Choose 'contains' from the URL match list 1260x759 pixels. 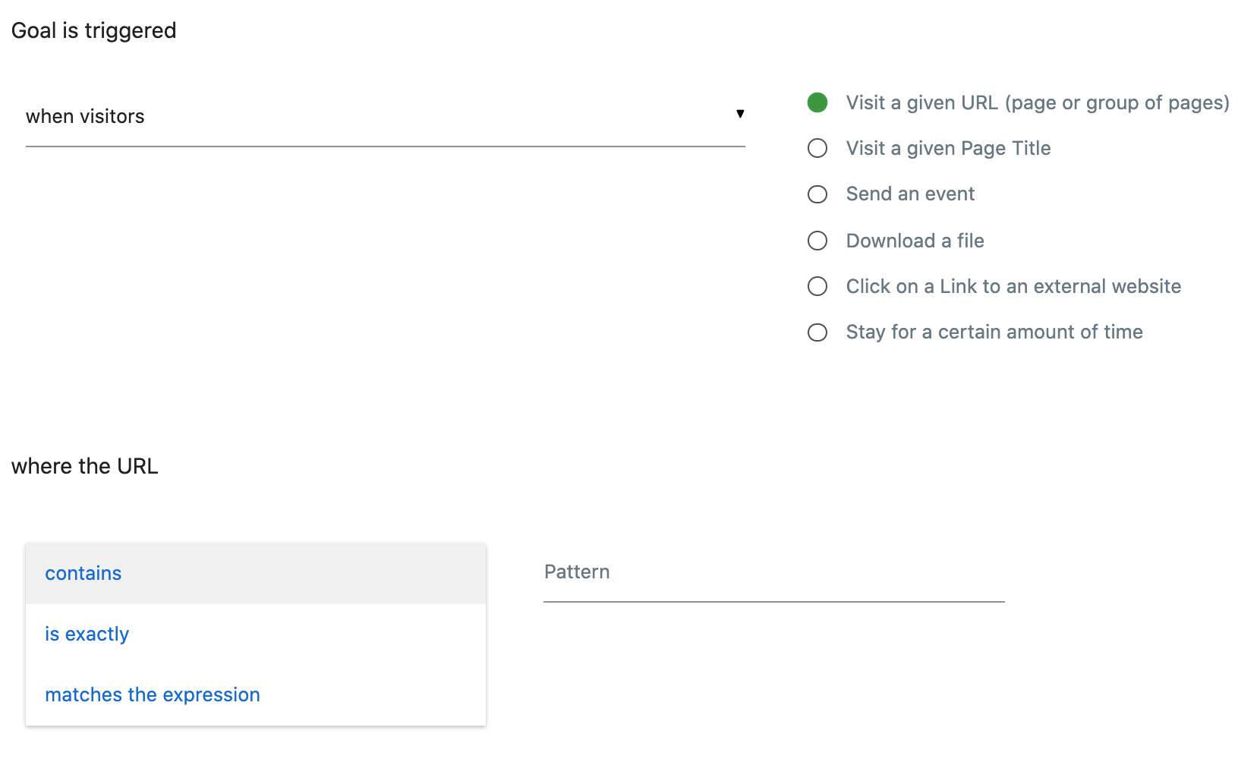coord(83,573)
